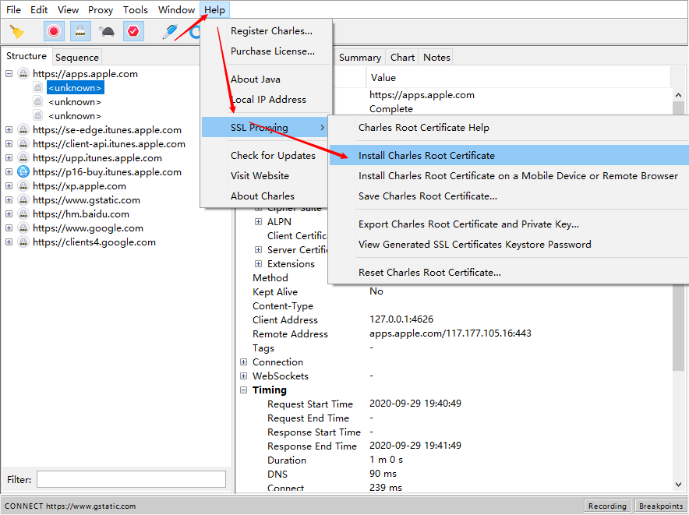The width and height of the screenshot is (689, 515).
Task: Choose Save Charles Root Certificate...
Action: pos(509,196)
